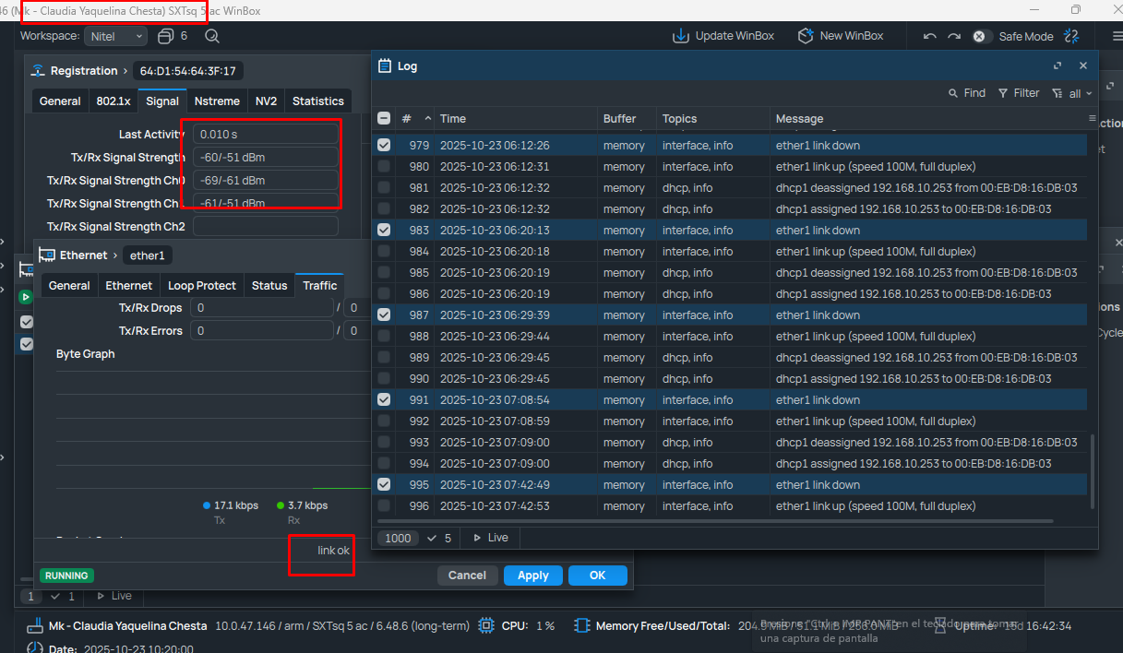Click the Last Activity field
This screenshot has width=1123, height=653.
(x=266, y=135)
